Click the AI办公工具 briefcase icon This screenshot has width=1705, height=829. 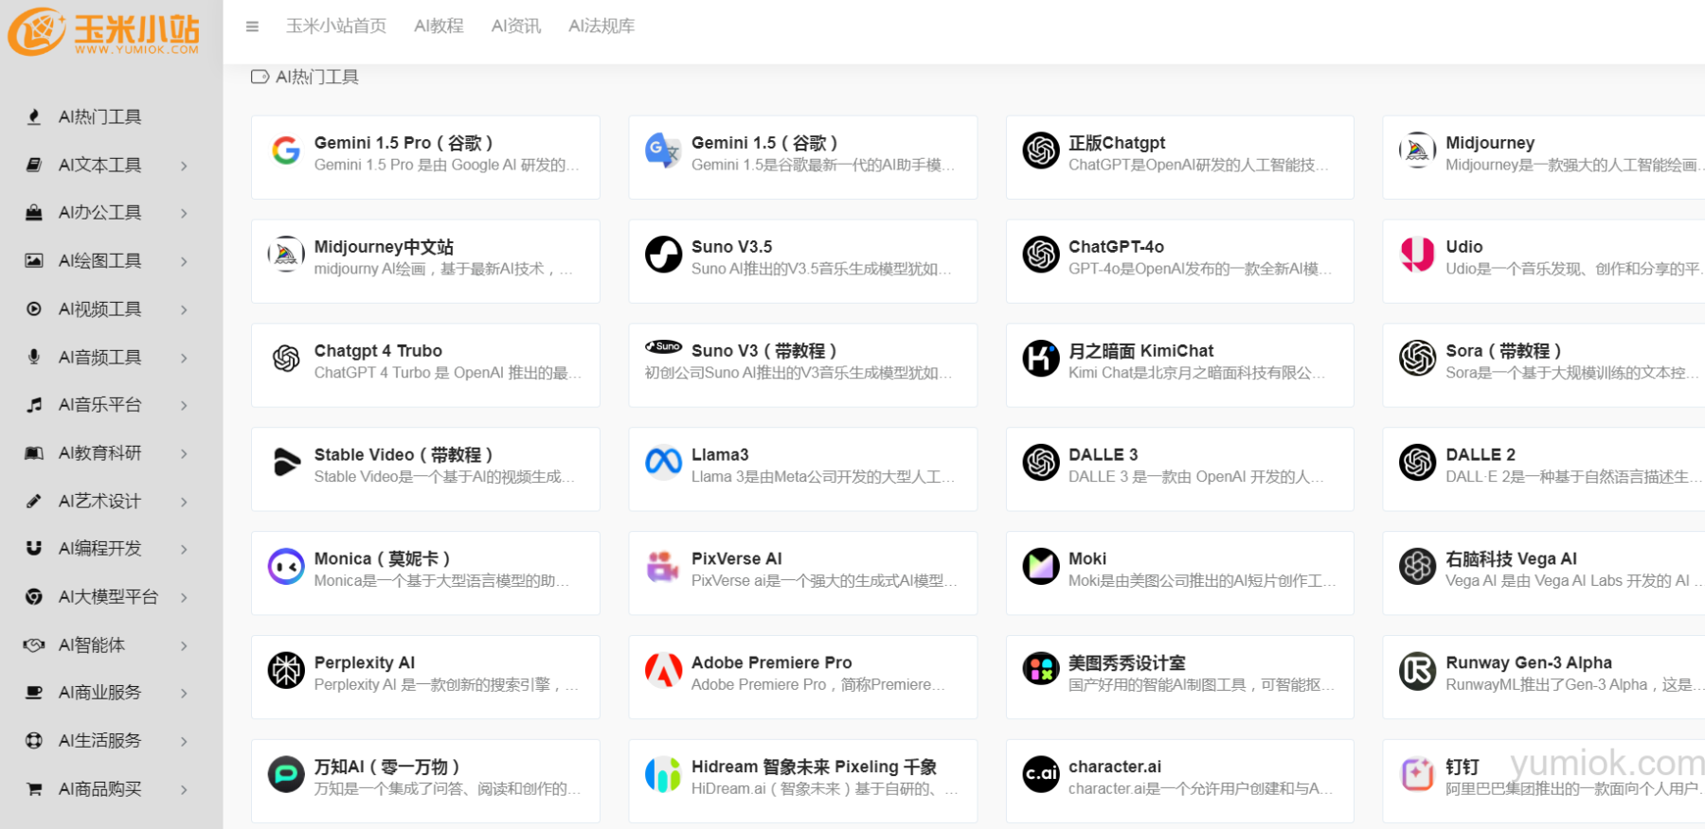(x=34, y=213)
